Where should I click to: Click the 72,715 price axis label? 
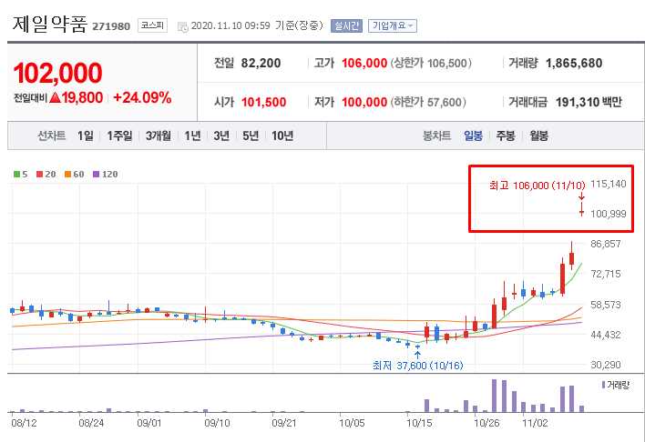606,274
